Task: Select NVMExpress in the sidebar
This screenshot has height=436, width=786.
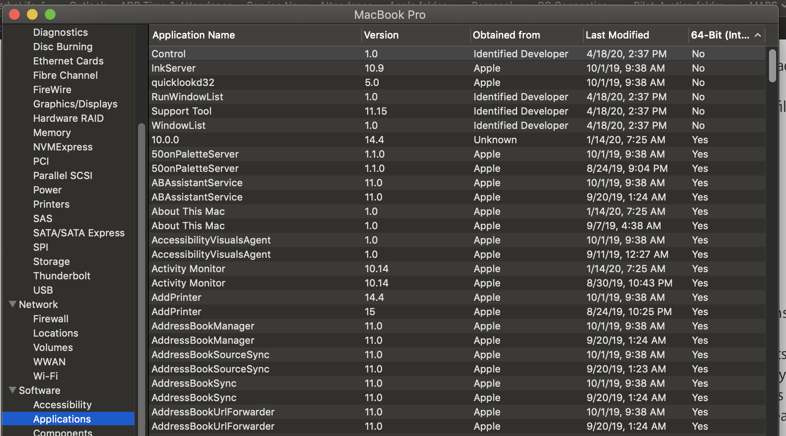Action: click(63, 147)
